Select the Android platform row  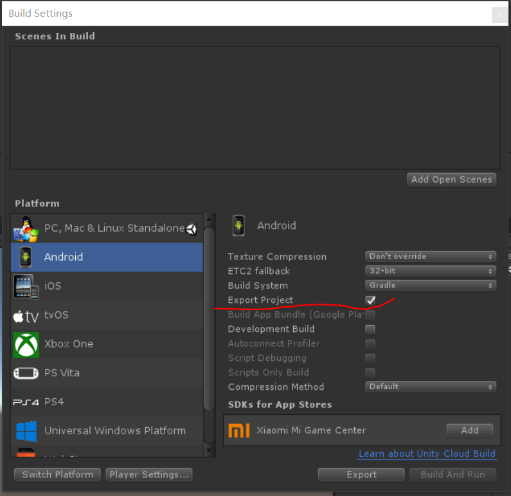point(107,257)
